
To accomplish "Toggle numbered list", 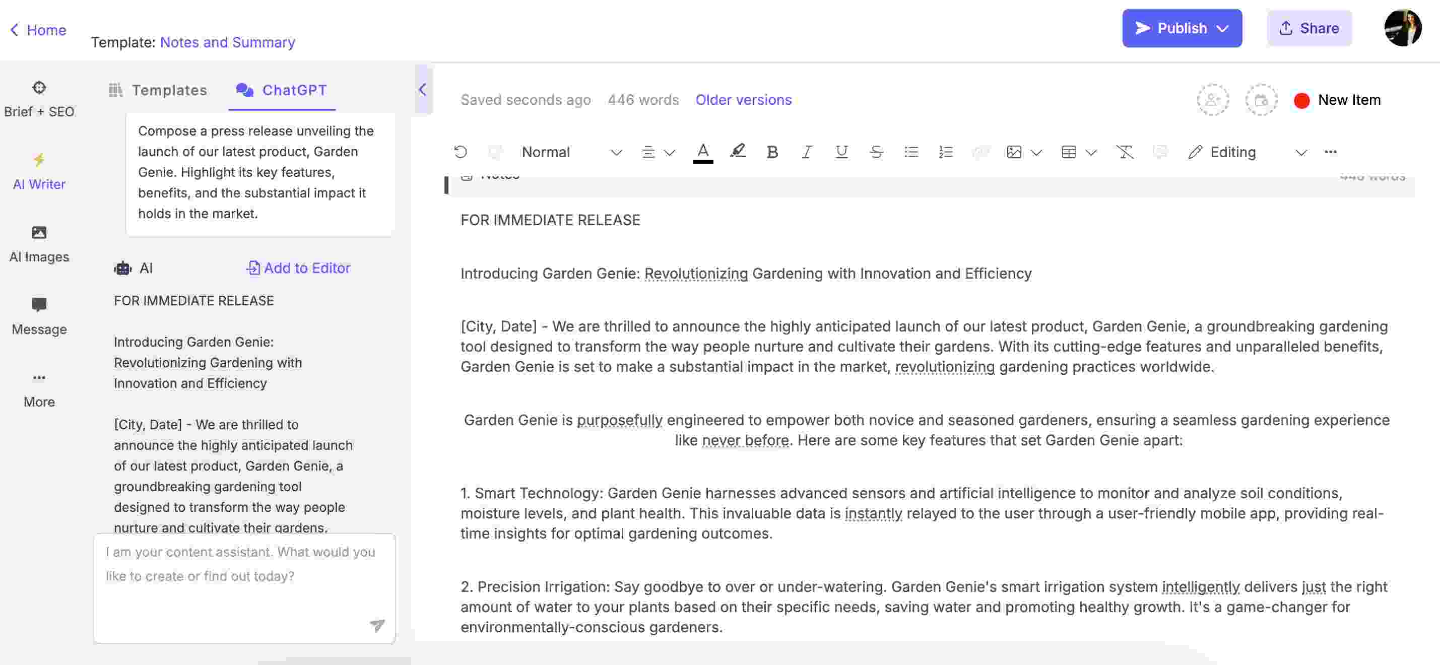I will click(x=946, y=152).
